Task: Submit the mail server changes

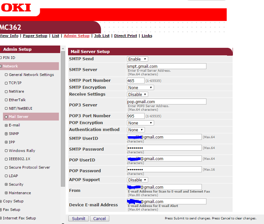Action: pos(78,218)
